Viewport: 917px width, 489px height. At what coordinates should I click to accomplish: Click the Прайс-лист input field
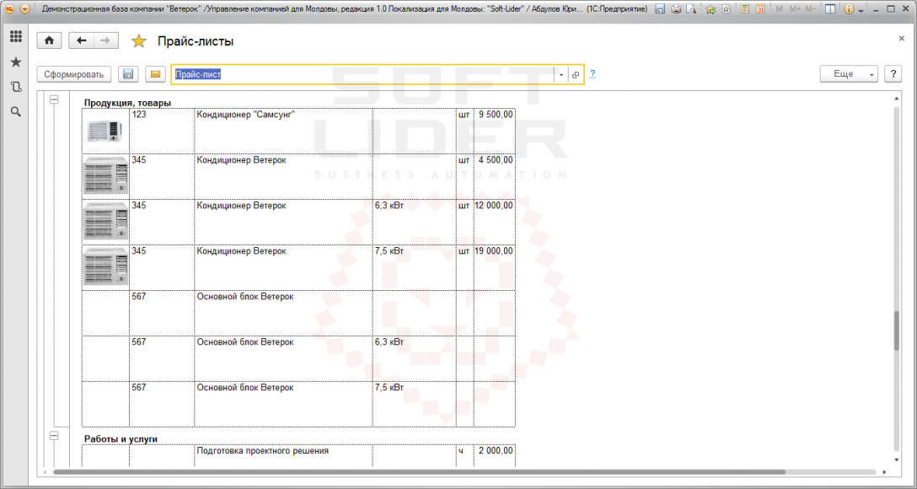pyautogui.click(x=362, y=75)
